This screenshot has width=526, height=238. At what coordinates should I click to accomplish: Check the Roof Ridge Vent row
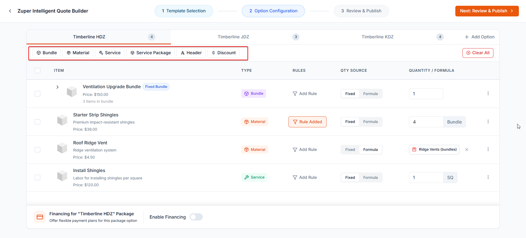coord(38,150)
